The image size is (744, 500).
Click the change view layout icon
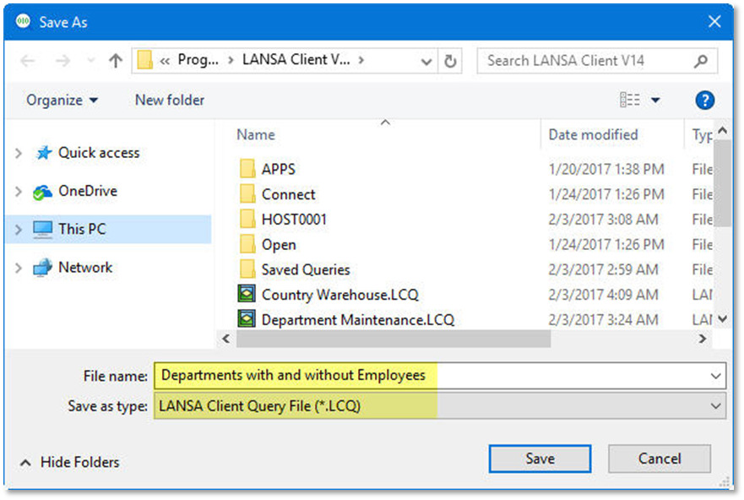click(630, 101)
